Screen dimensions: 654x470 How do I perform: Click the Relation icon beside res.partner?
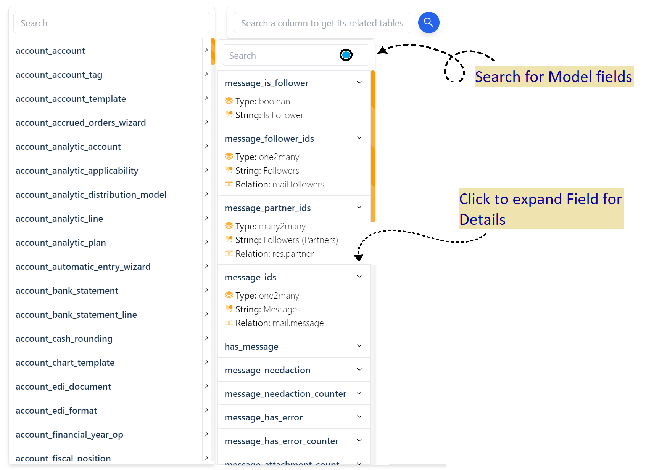pyautogui.click(x=229, y=253)
